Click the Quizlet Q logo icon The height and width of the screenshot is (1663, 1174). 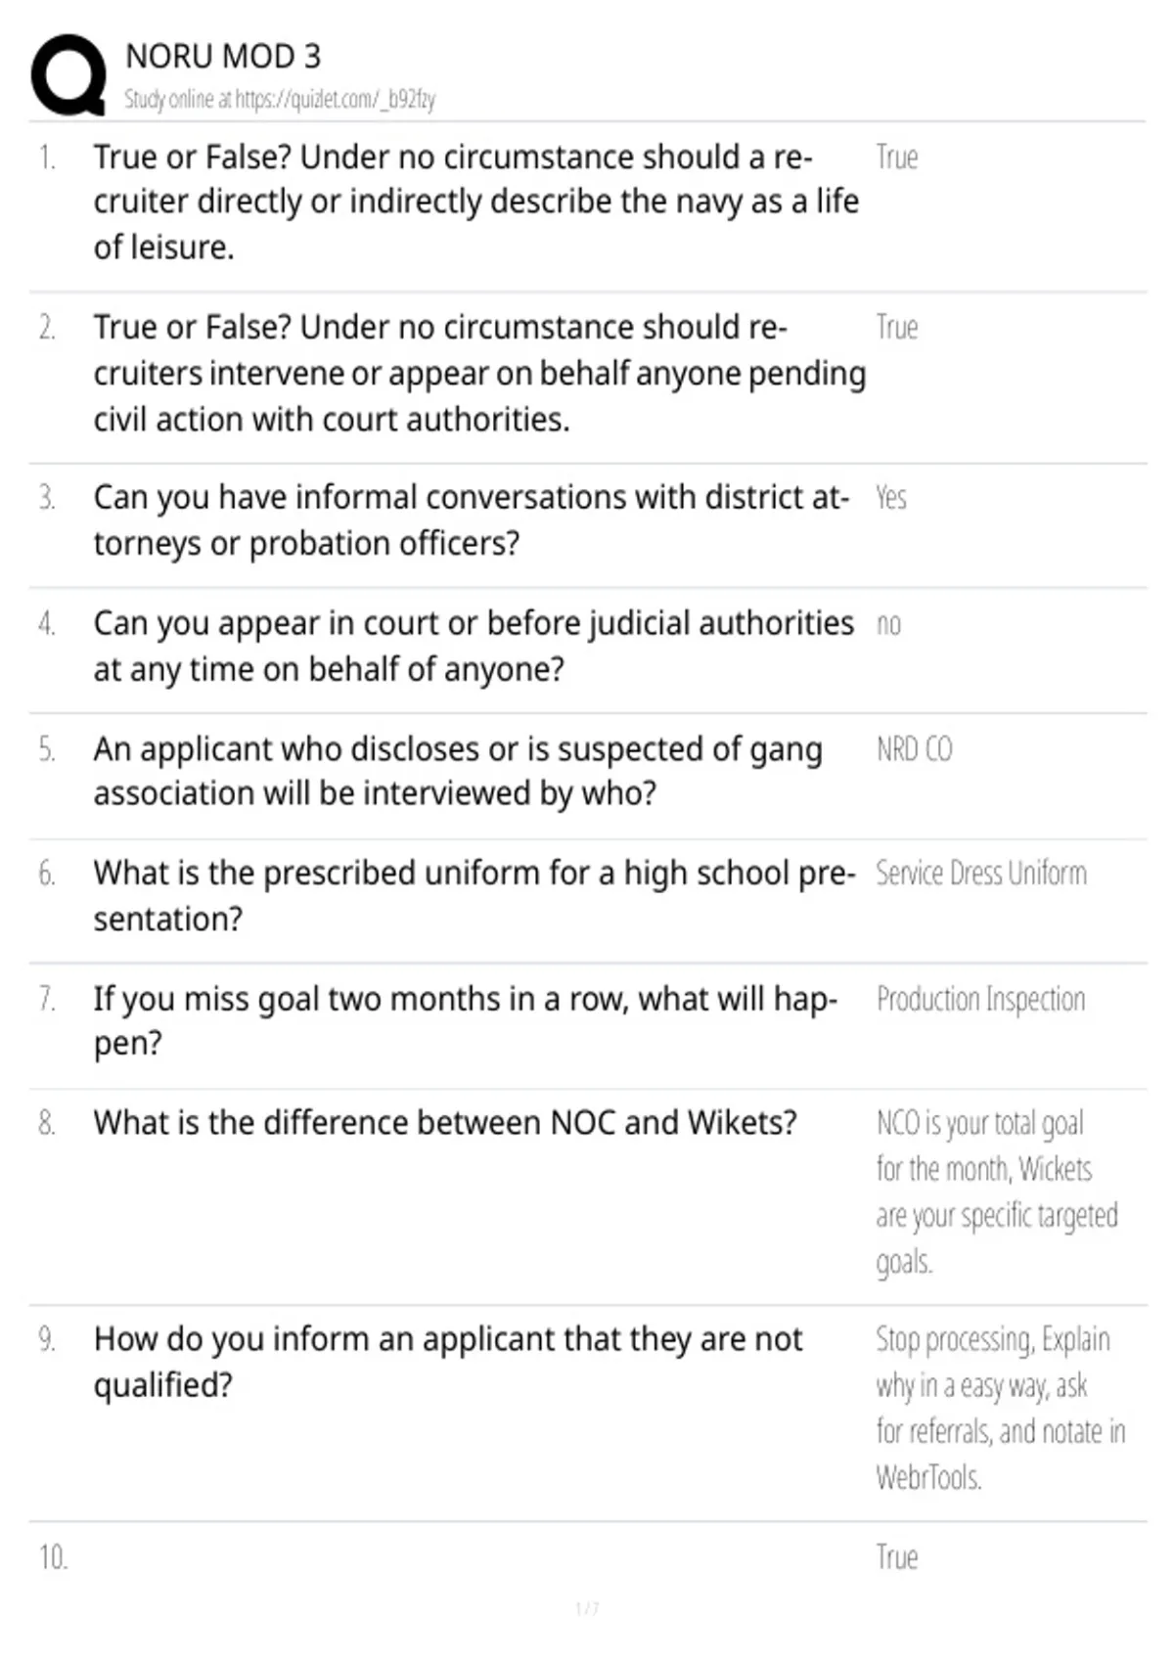68,75
